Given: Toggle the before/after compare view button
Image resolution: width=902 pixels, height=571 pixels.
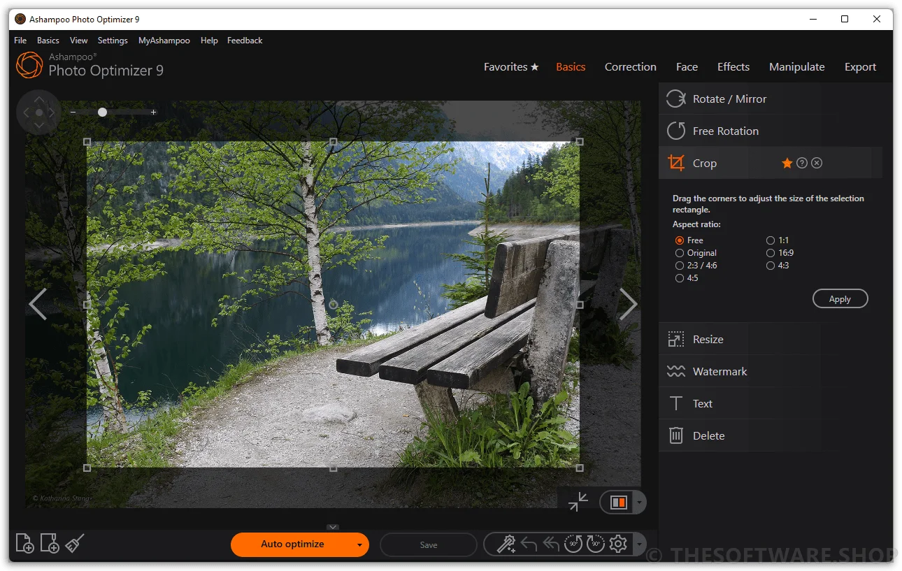Looking at the screenshot, I should [x=619, y=503].
